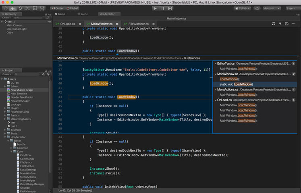Screen dimensions: 301x193
Task: Open the FileWatcher.cs file tab
Action: [x=139, y=24]
